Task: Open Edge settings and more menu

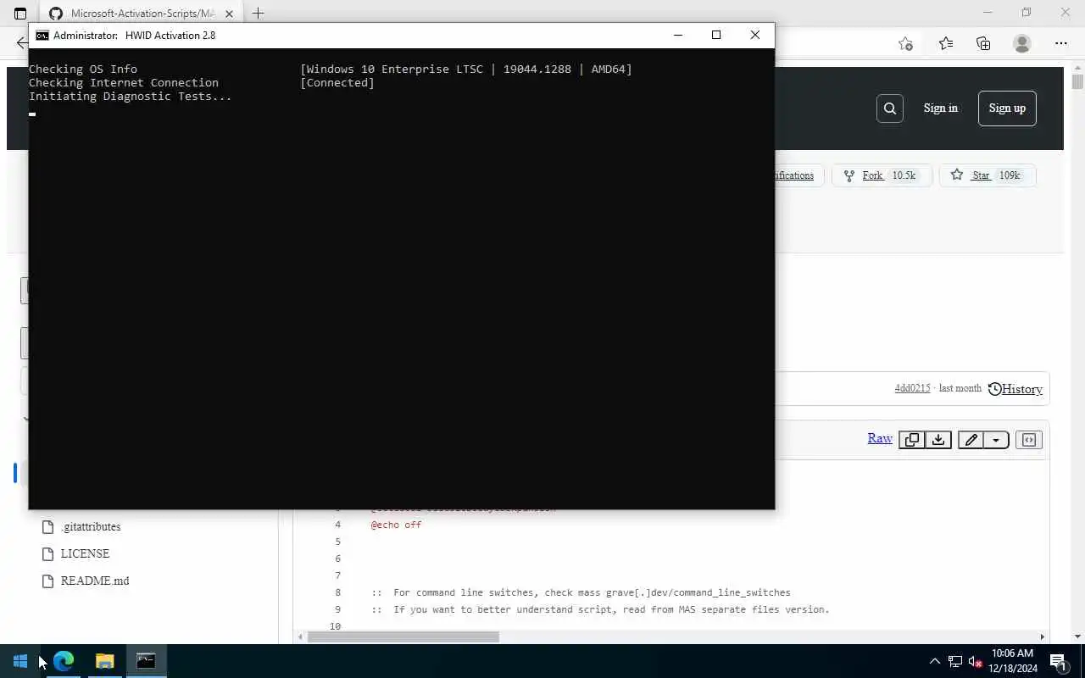Action: [1060, 43]
